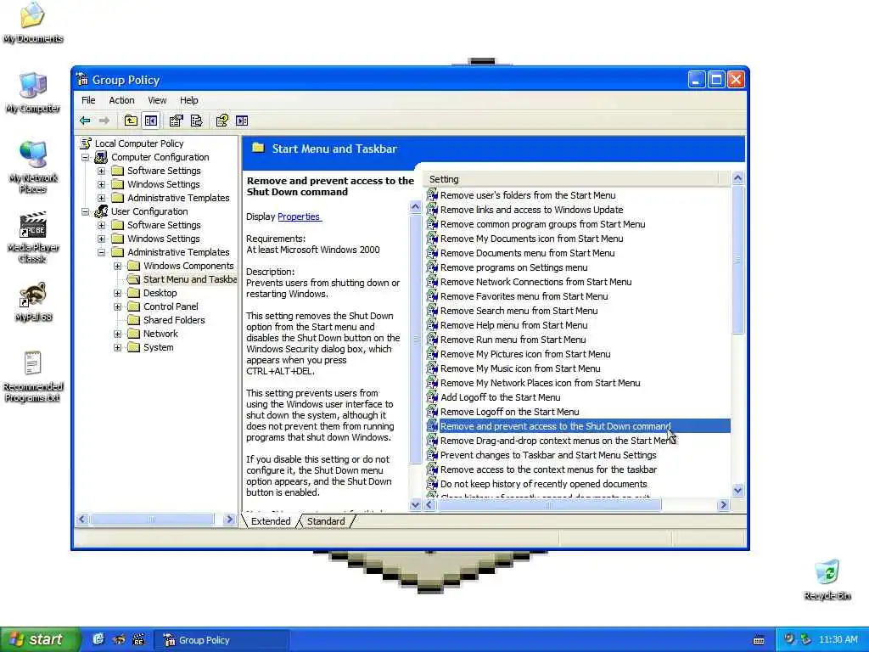Select 'Remove Logoff on the Start Menu'
The width and height of the screenshot is (869, 652).
[x=509, y=412]
